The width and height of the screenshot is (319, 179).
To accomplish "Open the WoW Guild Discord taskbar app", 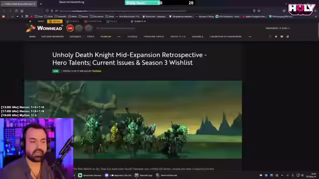I will (x=90, y=176).
